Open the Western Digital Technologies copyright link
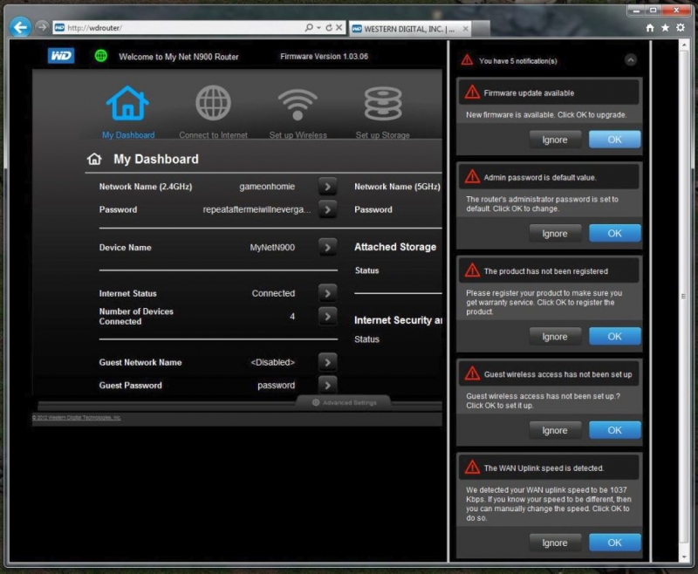 (x=76, y=417)
